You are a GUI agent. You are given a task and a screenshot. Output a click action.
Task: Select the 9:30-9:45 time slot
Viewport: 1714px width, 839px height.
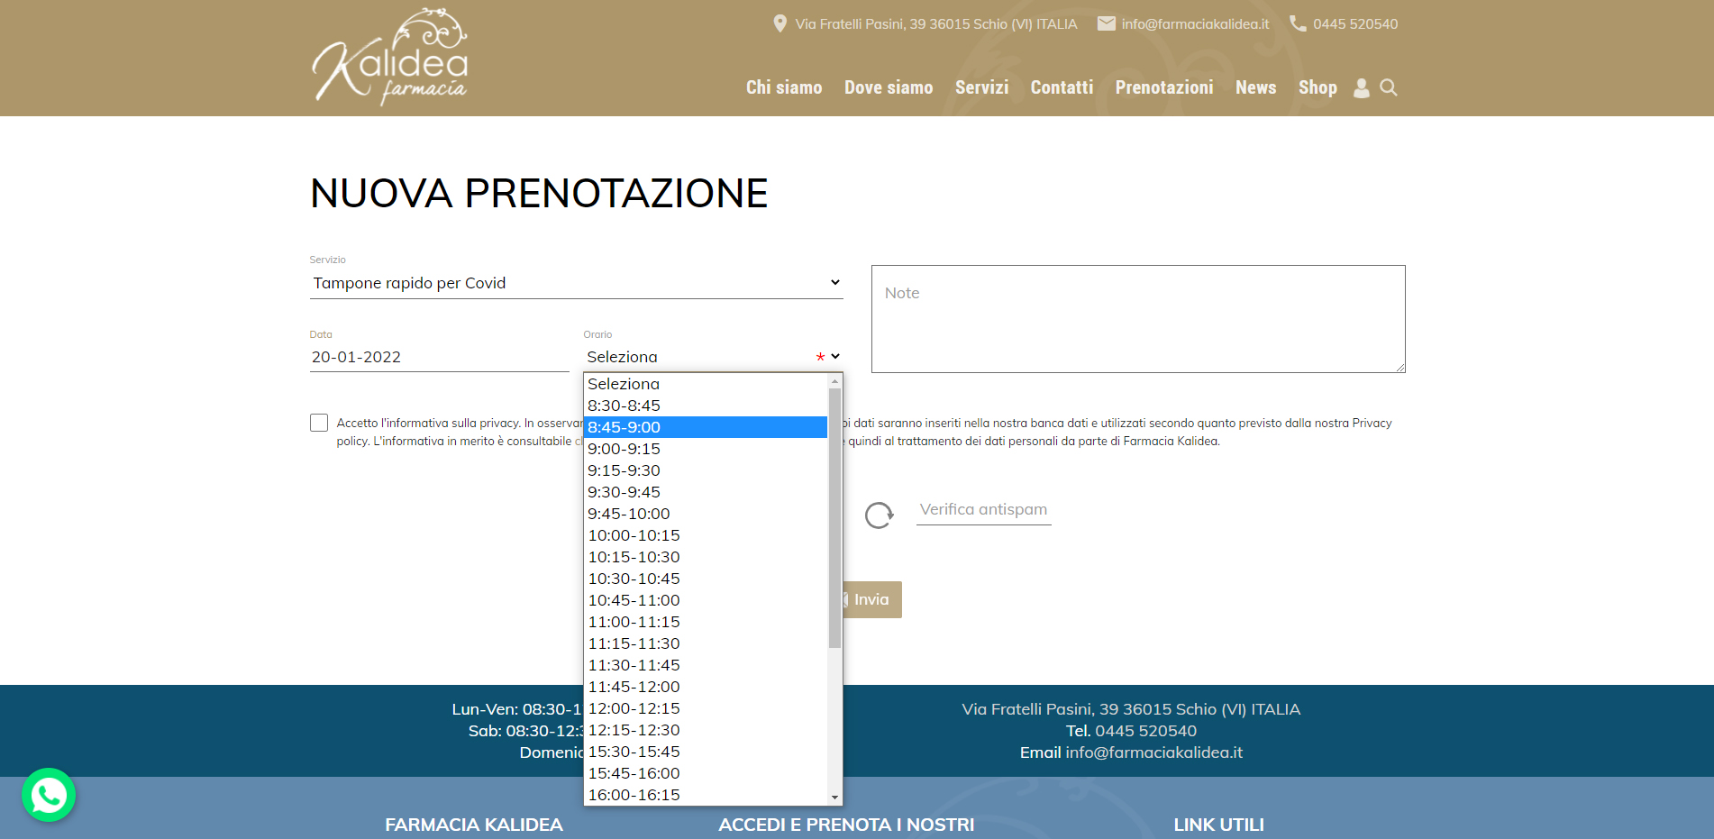pos(624,492)
